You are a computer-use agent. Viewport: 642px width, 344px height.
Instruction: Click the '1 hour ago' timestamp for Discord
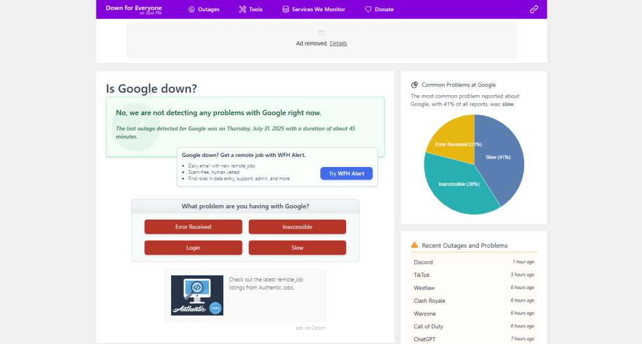point(524,262)
